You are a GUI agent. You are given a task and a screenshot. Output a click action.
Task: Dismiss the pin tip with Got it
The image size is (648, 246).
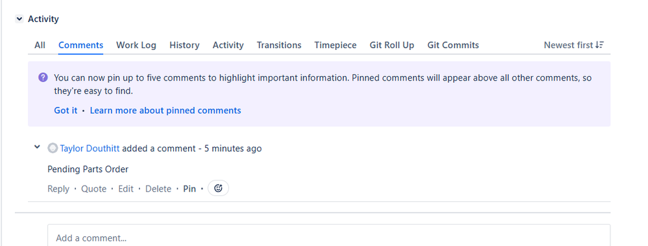pyautogui.click(x=66, y=110)
